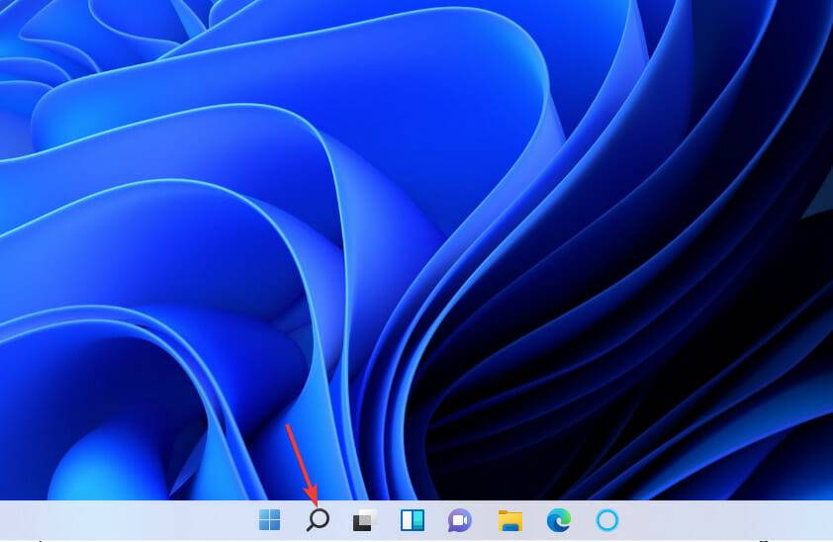Select the blue two-panel Widgets icon
This screenshot has width=833, height=542.
413,520
